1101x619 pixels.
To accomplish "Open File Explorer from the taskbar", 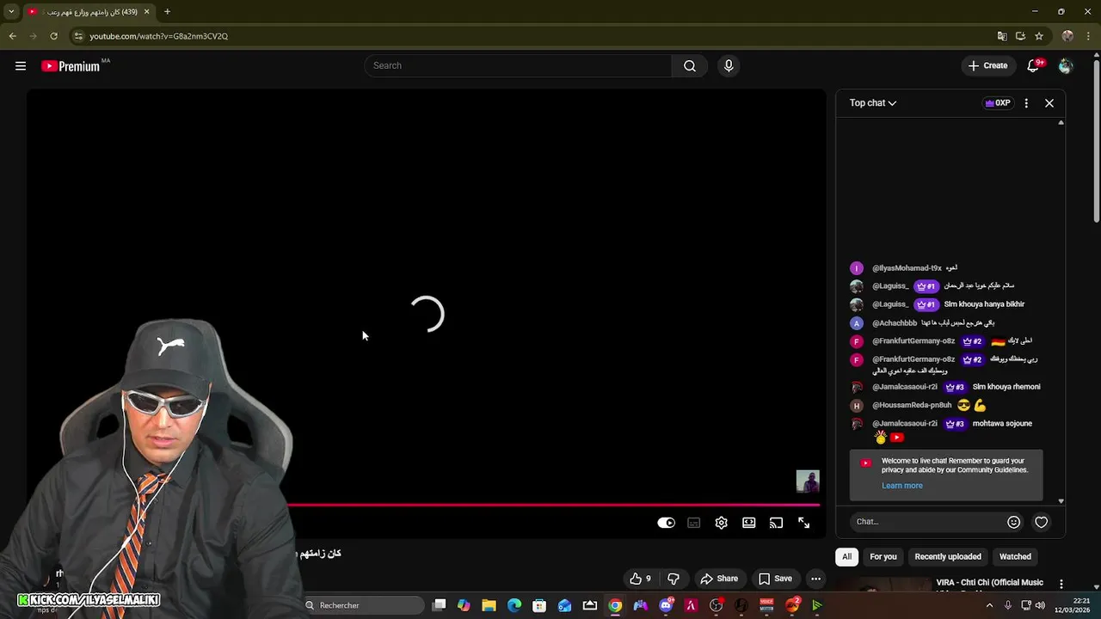I will (x=489, y=605).
